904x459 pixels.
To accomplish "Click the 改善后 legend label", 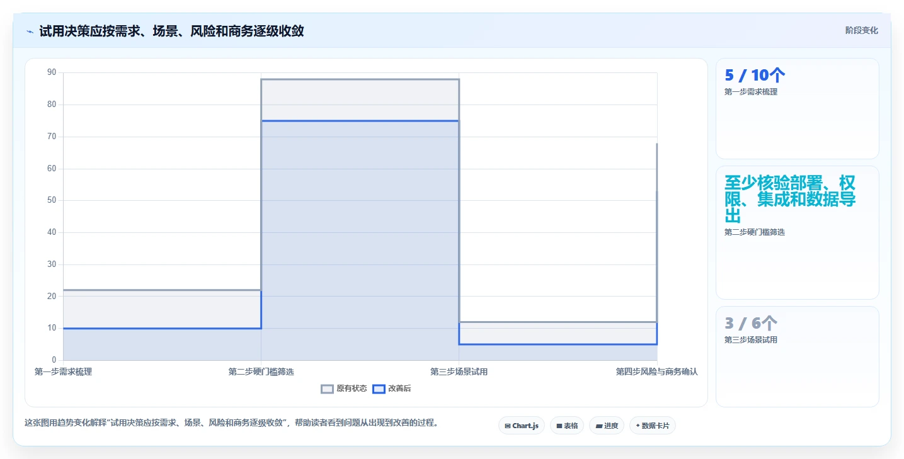I will pos(399,389).
